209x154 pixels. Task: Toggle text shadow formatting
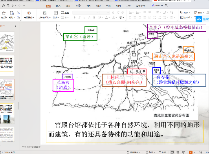click(89, 17)
